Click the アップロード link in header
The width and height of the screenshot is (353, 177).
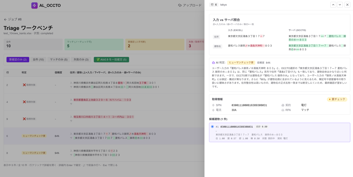coord(190,5)
